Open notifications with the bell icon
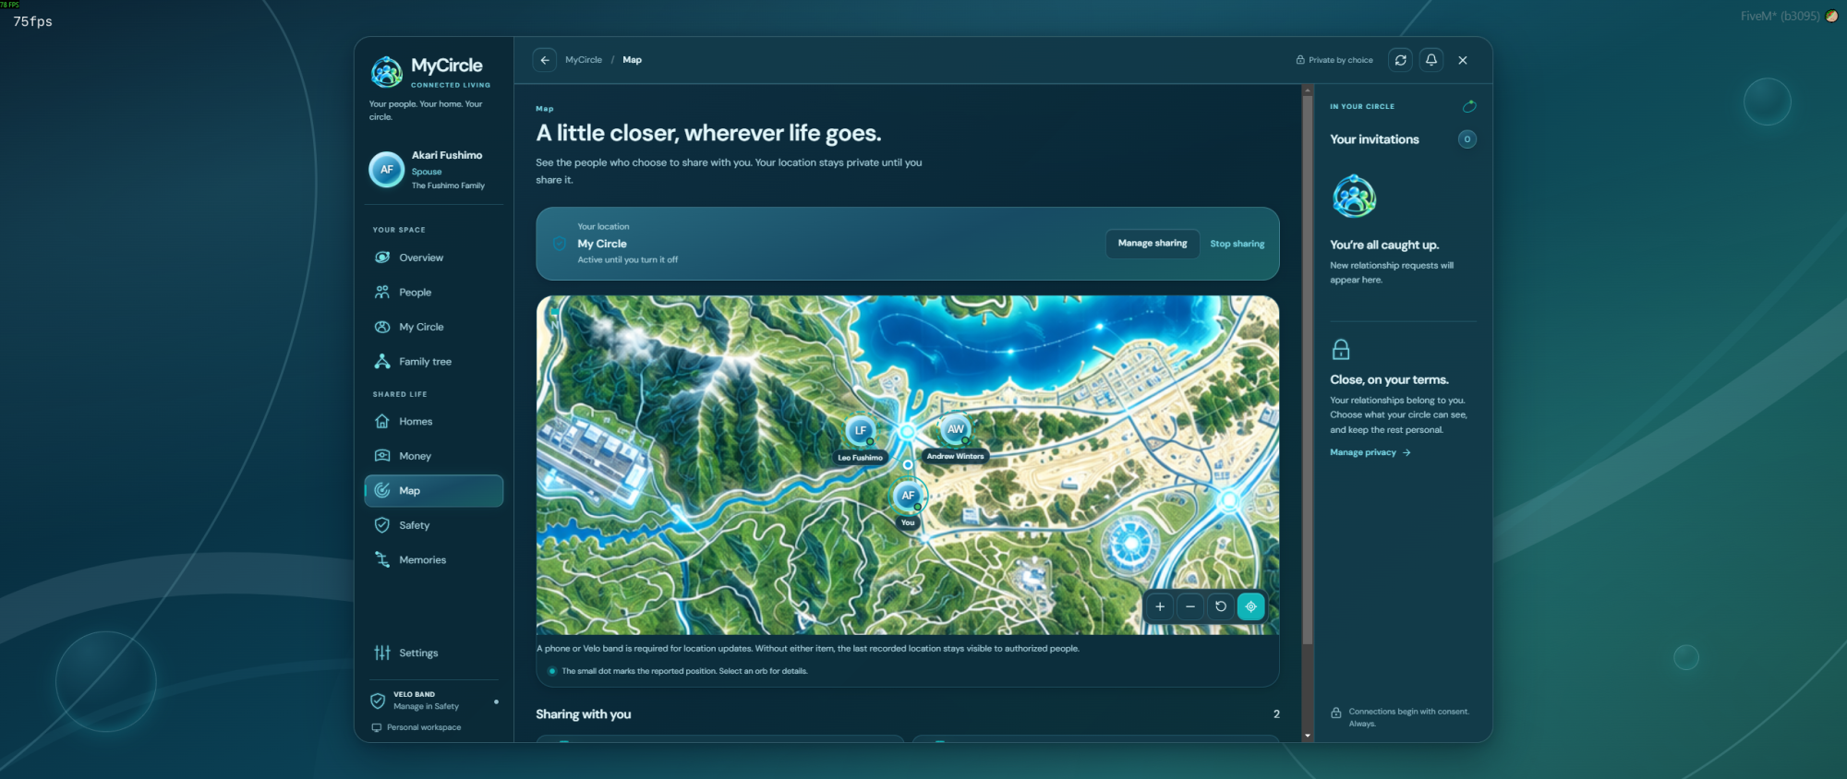The height and width of the screenshot is (779, 1847). click(1431, 60)
